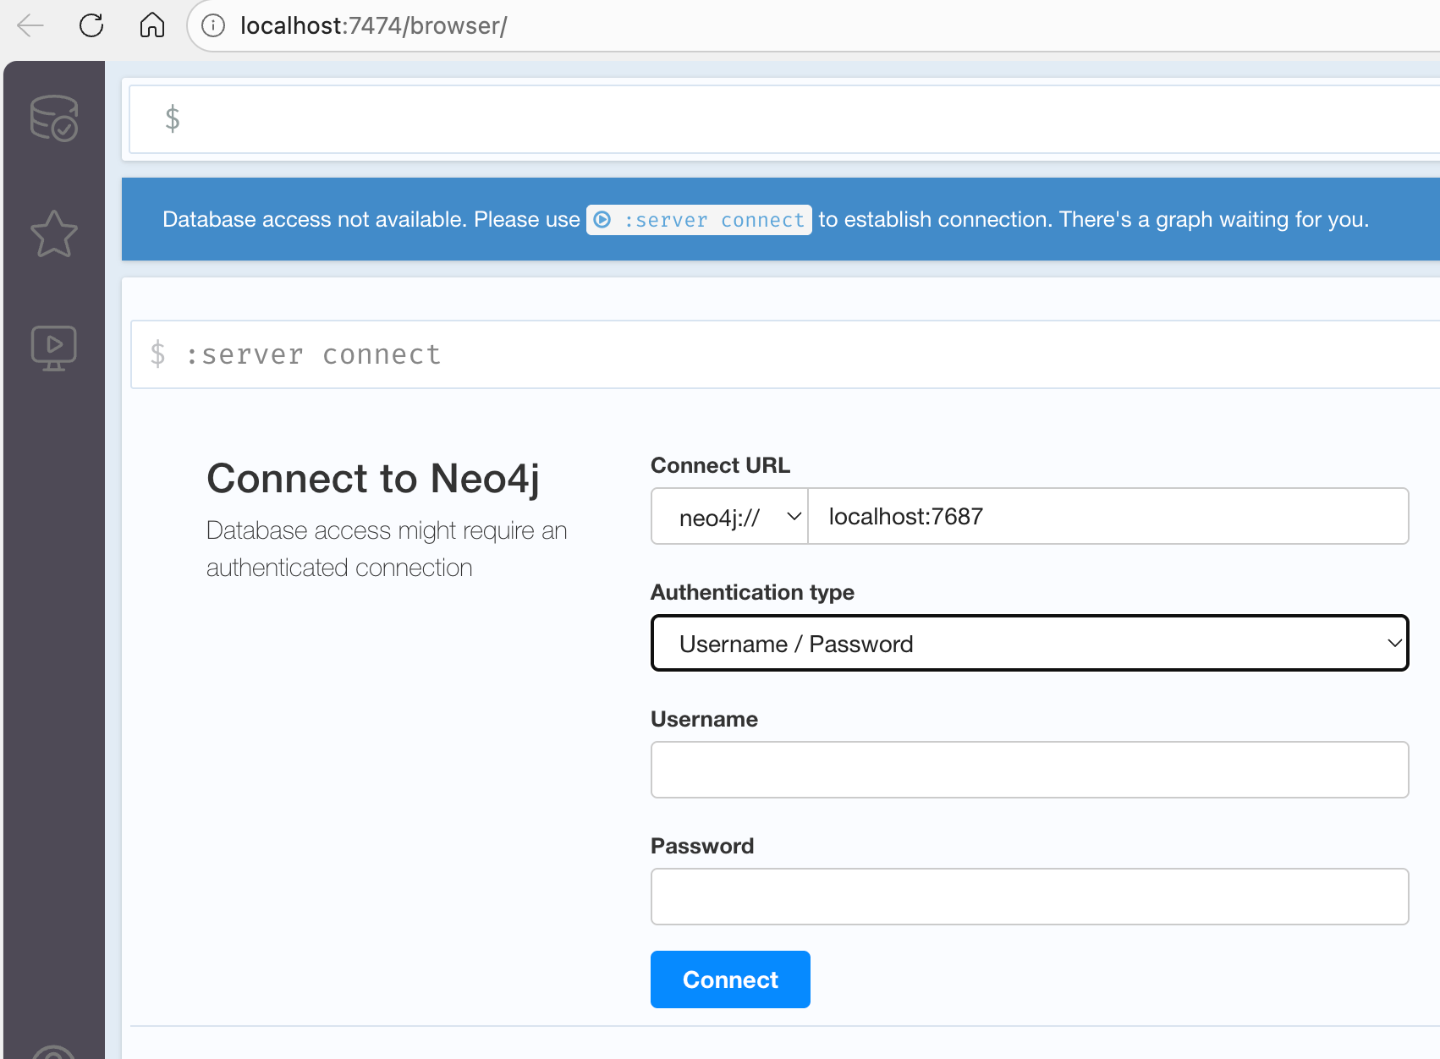Click the browser back arrow

tap(30, 25)
